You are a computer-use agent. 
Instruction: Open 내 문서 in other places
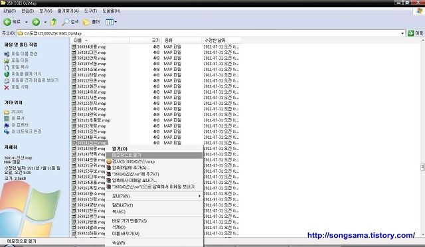click(18, 118)
